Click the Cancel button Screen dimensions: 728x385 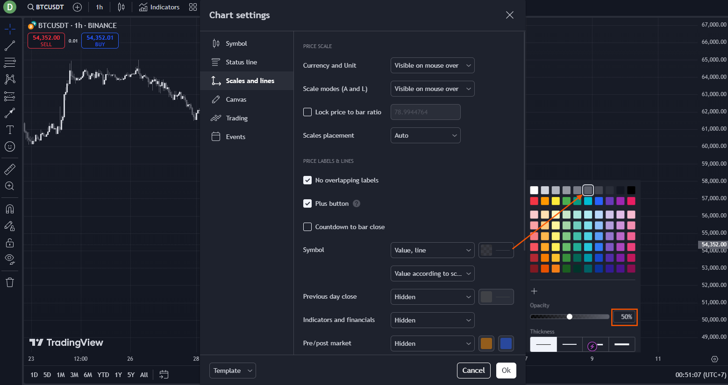coord(473,371)
